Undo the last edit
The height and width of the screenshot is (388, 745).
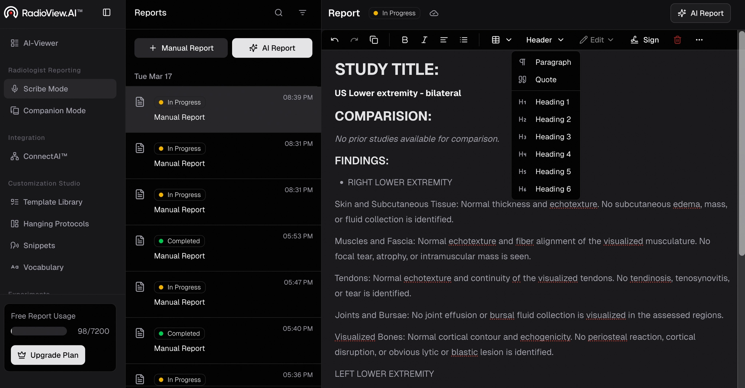tap(335, 40)
